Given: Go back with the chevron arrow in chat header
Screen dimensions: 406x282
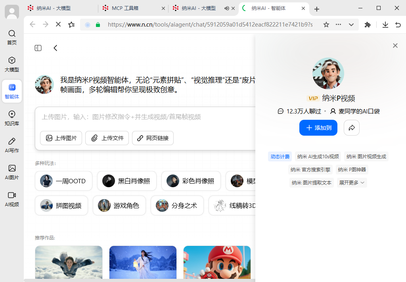Looking at the screenshot, I should (56, 48).
